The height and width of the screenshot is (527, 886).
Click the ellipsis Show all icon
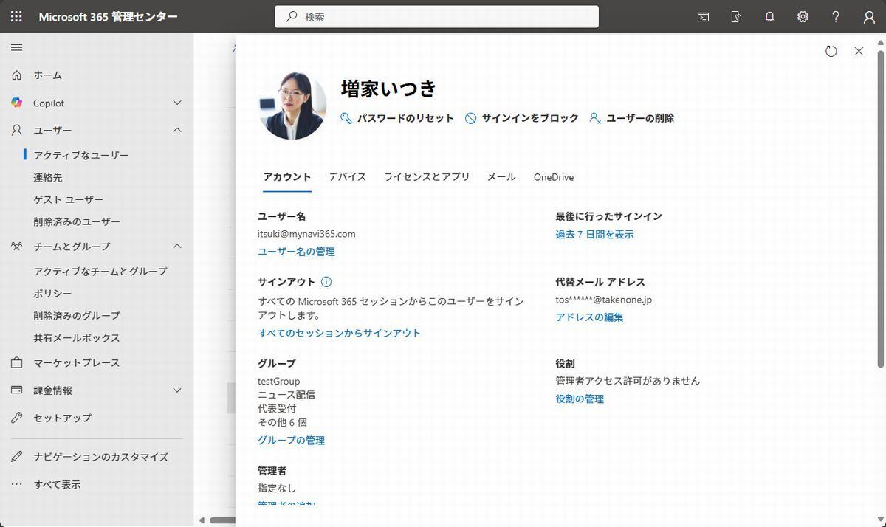[x=16, y=485]
